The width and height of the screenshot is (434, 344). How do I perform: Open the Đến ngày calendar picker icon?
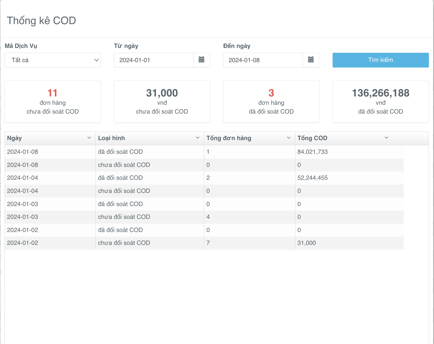pyautogui.click(x=311, y=60)
